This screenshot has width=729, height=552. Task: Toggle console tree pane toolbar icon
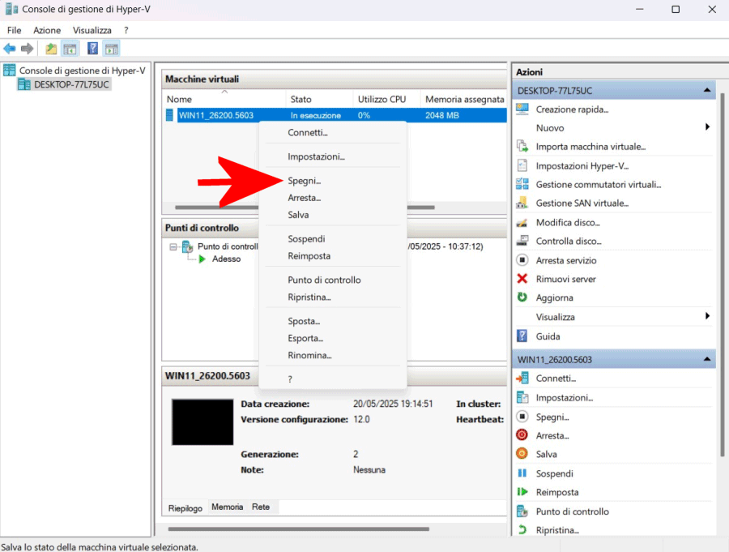[70, 49]
